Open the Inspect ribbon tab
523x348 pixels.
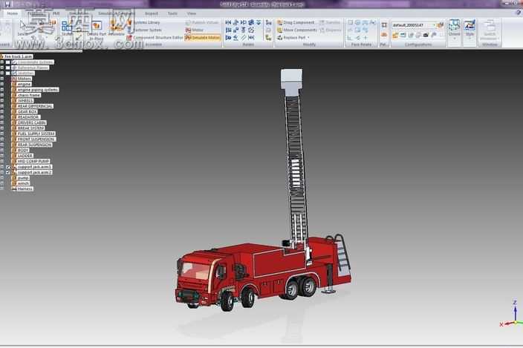pos(151,13)
